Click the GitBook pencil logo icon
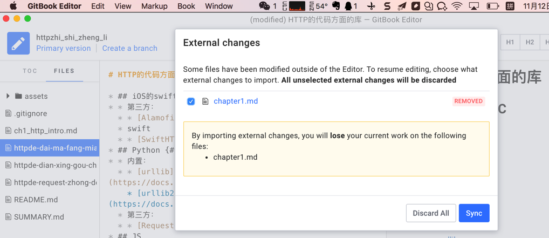549x238 pixels. 18,44
